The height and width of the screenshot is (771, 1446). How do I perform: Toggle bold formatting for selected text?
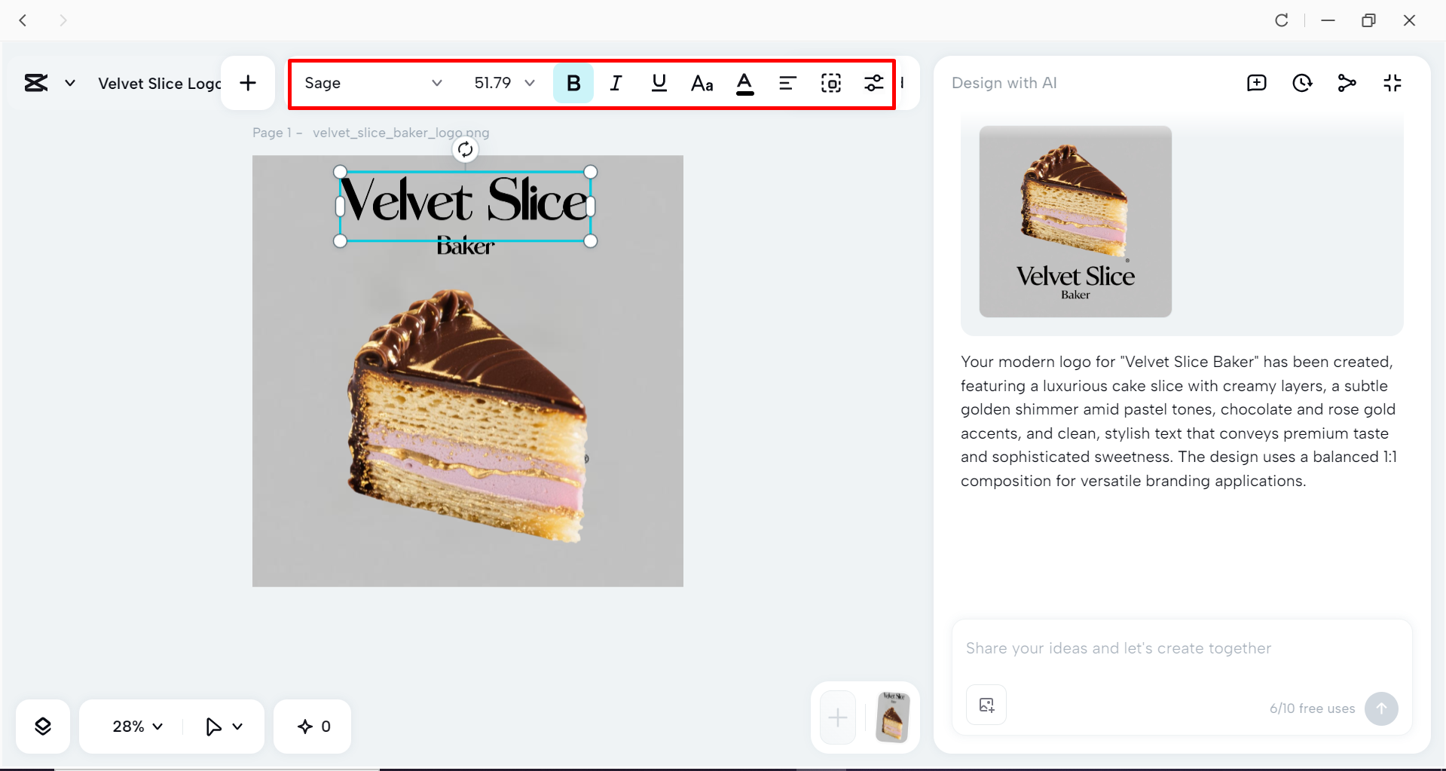pyautogui.click(x=573, y=83)
